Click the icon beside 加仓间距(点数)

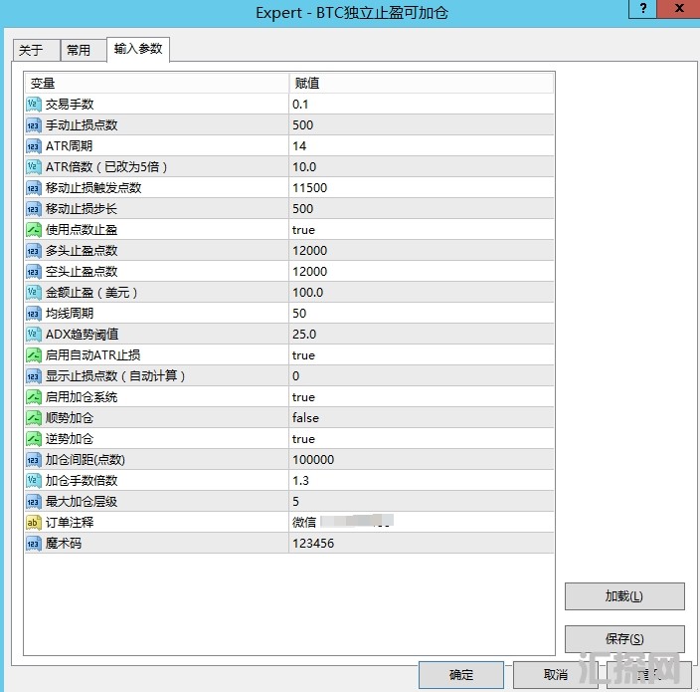click(34, 460)
